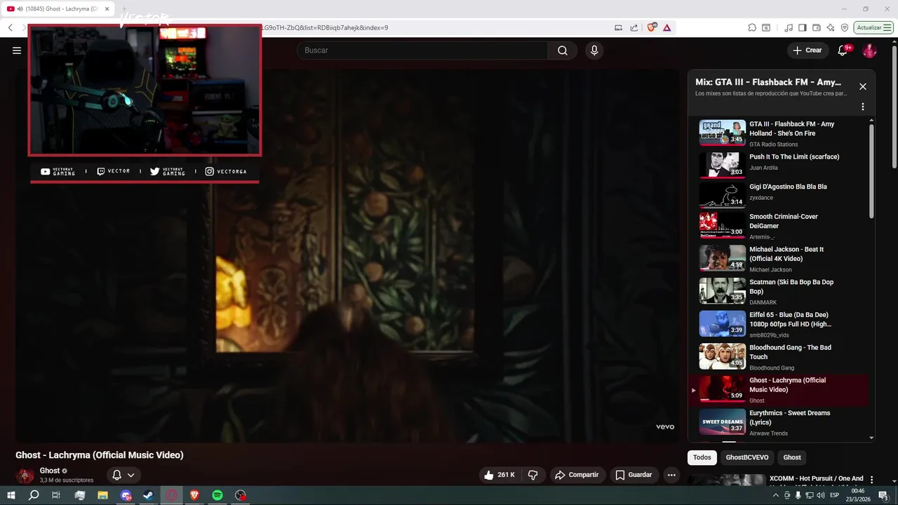This screenshot has width=898, height=505.
Task: Open Windows taskbar search
Action: 34,495
